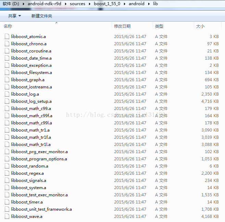
Task: Click the libboost_math_c99f.a file icon
Action: (7, 115)
